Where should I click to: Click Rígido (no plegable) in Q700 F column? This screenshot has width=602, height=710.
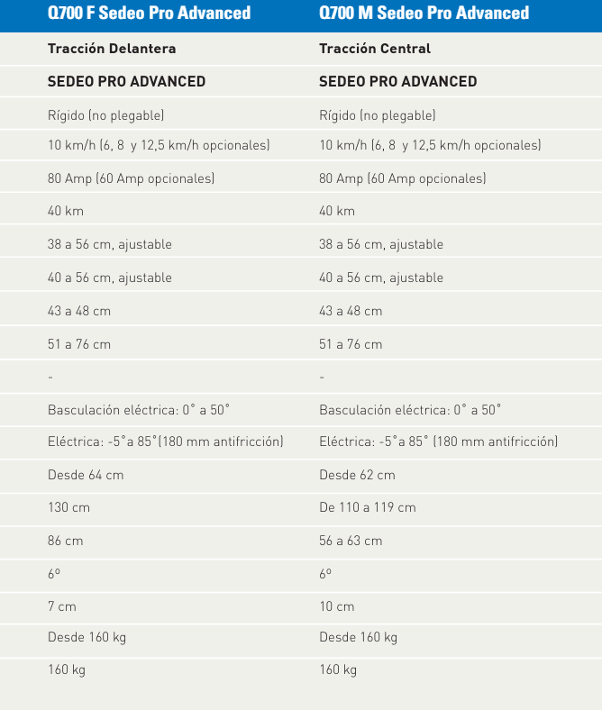tap(105, 115)
